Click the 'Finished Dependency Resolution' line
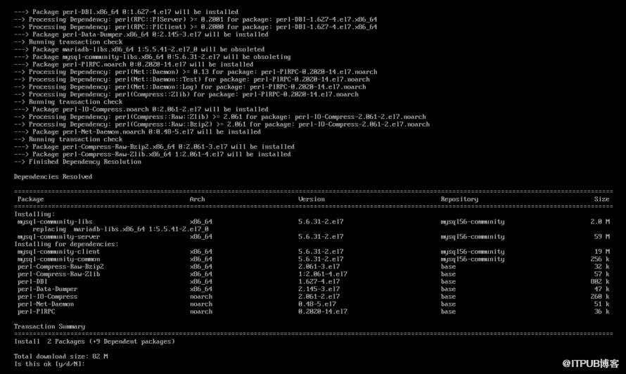Image resolution: width=626 pixels, height=374 pixels. [x=77, y=162]
